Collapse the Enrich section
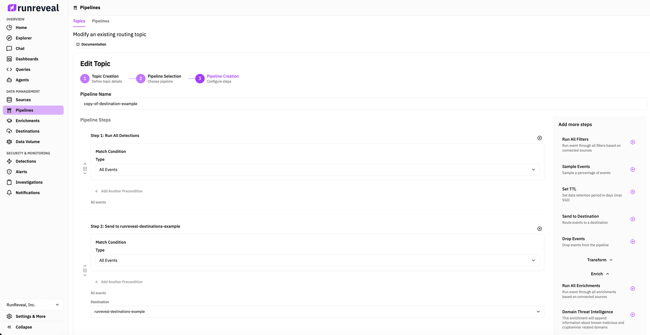Screen dimensions: 650x335 pos(600,274)
